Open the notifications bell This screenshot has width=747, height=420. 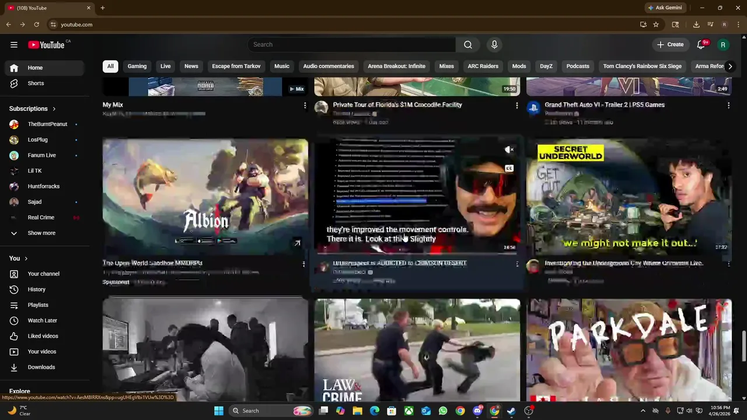[x=701, y=45]
